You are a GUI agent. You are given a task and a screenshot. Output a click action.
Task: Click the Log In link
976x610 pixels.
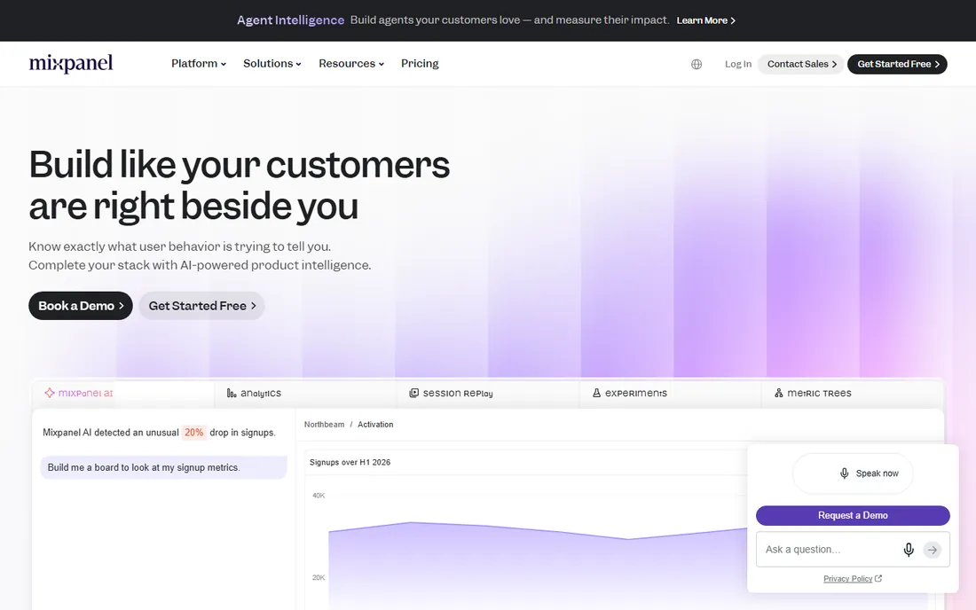738,64
